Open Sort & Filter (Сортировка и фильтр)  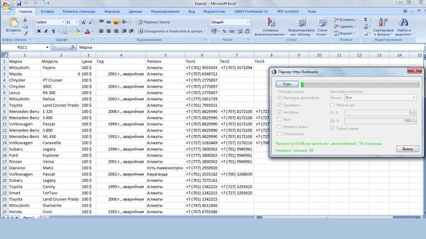(x=383, y=27)
